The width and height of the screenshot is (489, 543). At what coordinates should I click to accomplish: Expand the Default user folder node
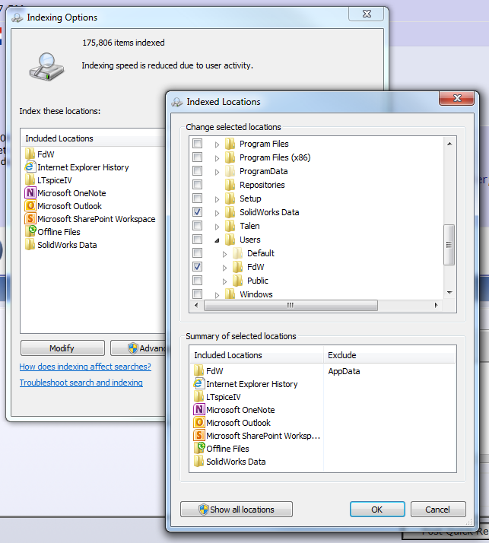225,254
